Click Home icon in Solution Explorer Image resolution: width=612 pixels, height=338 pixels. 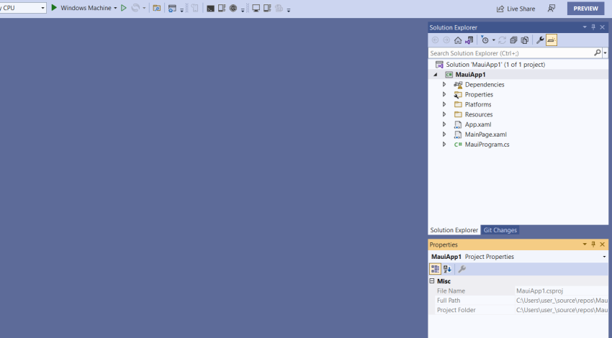tap(458, 40)
